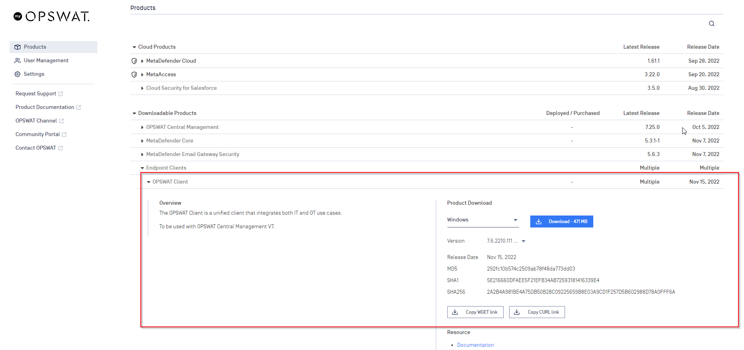Expand Cloud Security for Salesforce row
Image resolution: width=744 pixels, height=350 pixels.
pyautogui.click(x=142, y=88)
